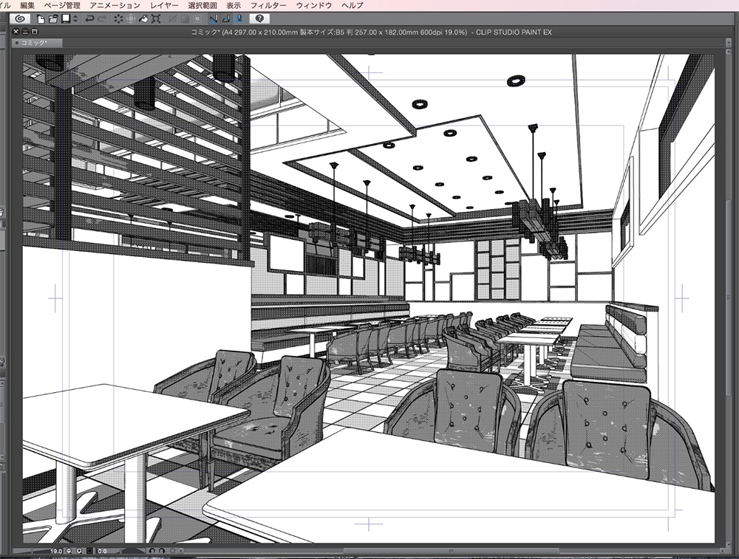Open CLIP STUDIO launcher spiral icon
Viewport: 739px width, 559px height.
(20, 18)
